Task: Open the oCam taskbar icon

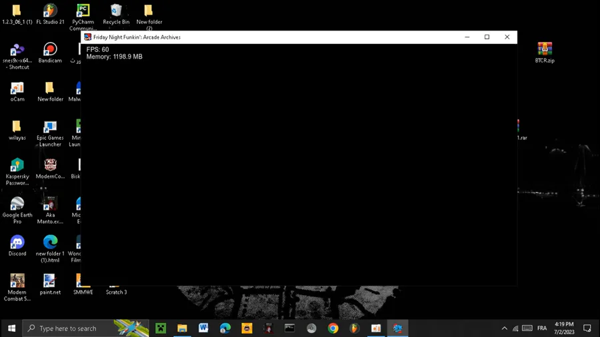Action: pos(376,328)
